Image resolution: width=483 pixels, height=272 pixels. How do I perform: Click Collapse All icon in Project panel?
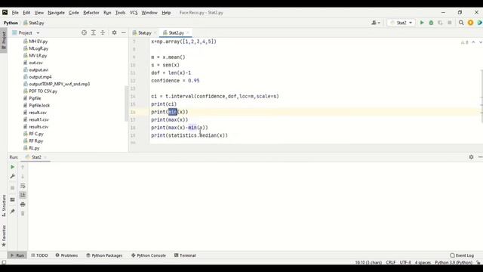103,32
